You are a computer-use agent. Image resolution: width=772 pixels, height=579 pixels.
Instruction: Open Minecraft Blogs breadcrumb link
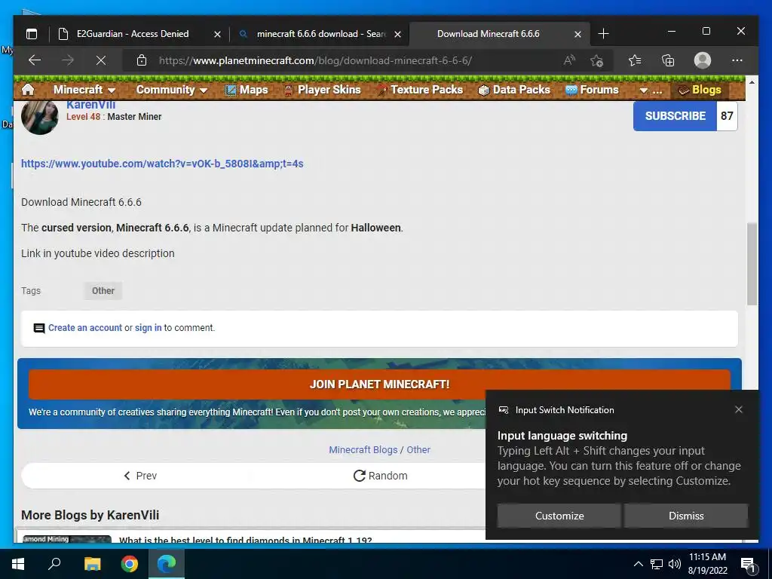(363, 449)
